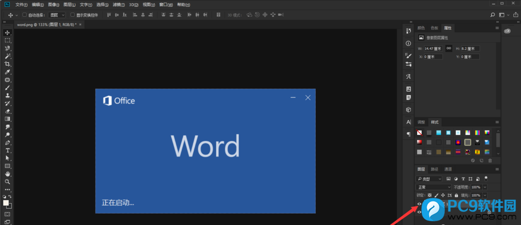The height and width of the screenshot is (225, 521).
Task: Switch to the 通道 tab
Action: (448, 169)
